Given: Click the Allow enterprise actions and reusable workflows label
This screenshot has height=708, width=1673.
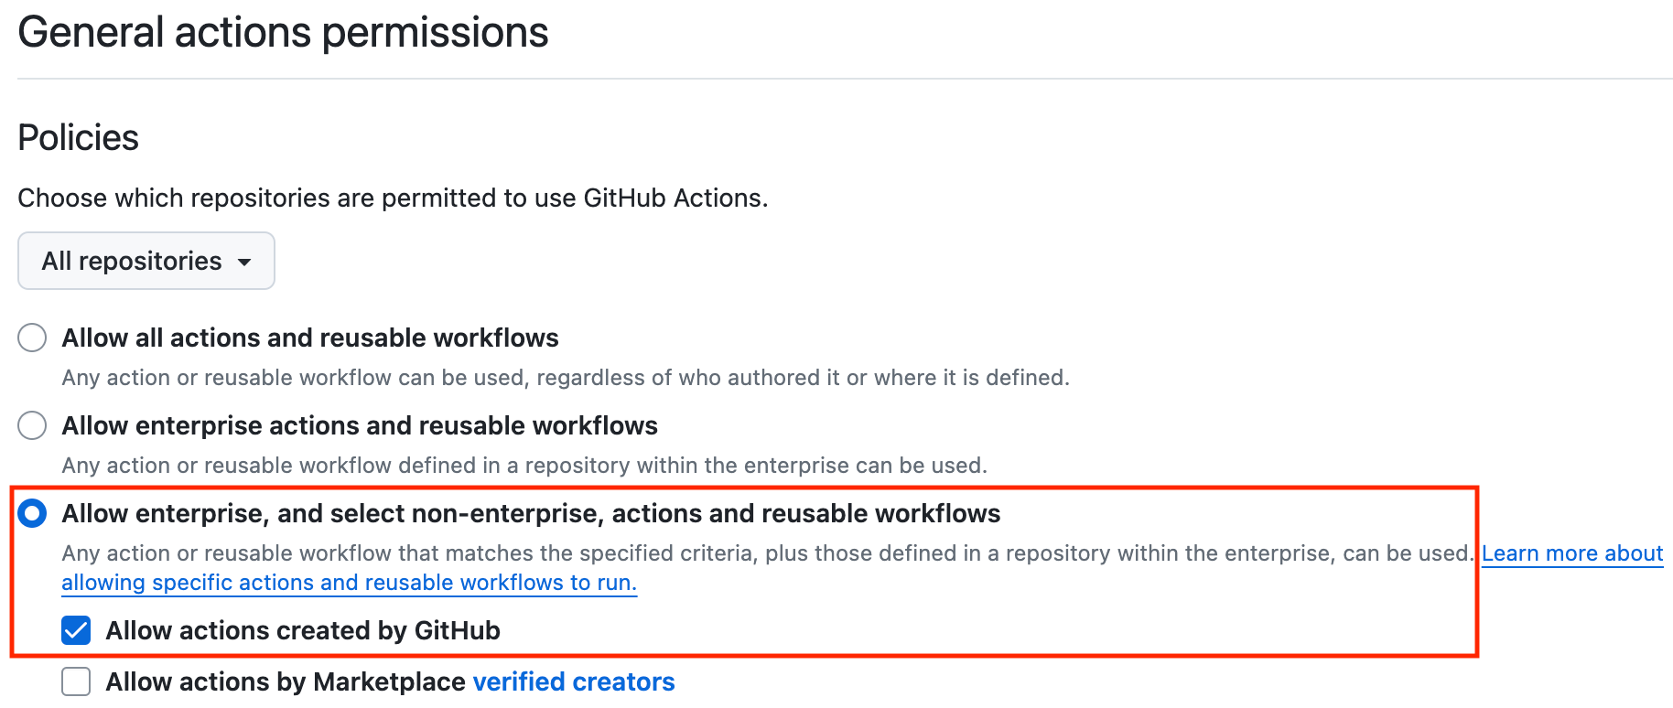Looking at the screenshot, I should (x=360, y=425).
